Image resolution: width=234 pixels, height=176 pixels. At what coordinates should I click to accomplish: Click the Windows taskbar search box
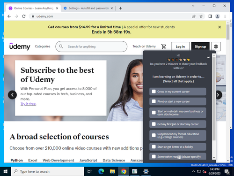pyautogui.click(x=48, y=171)
